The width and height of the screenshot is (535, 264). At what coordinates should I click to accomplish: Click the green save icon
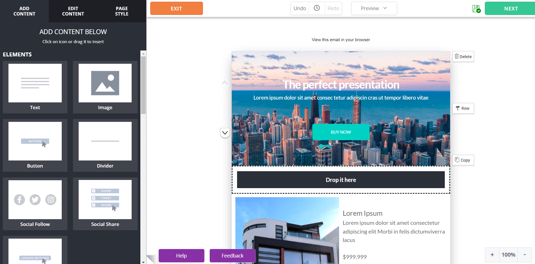[476, 9]
